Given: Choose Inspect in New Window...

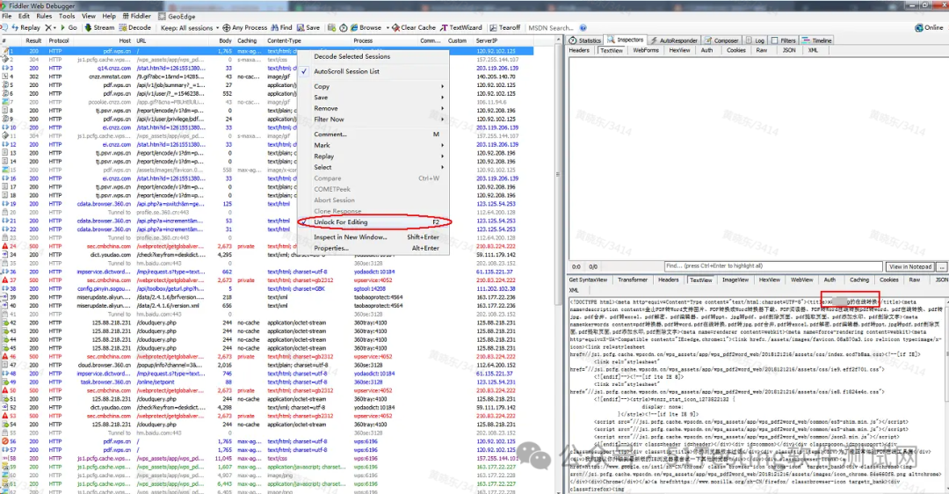Looking at the screenshot, I should [x=373, y=237].
